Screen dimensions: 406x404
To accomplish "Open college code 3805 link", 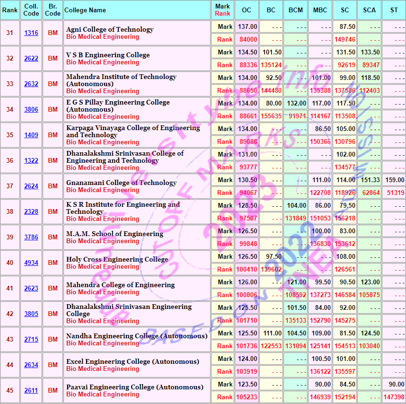I will point(31,314).
